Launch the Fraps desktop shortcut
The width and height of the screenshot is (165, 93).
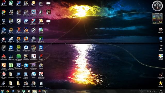(x=11, y=21)
